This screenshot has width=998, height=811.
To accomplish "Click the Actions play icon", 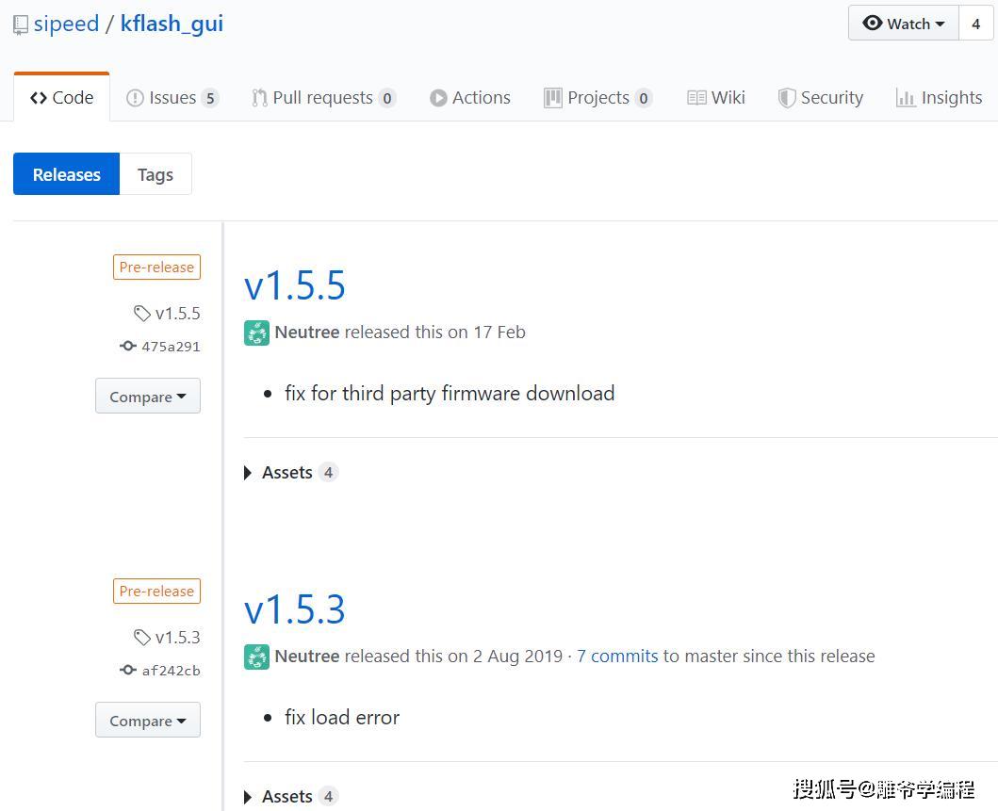I will [437, 97].
